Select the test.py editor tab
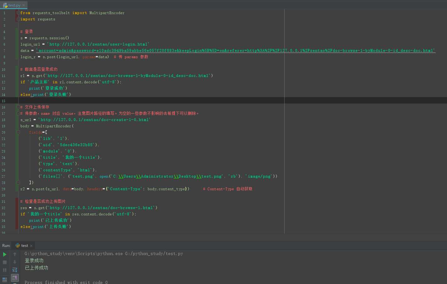Viewport: 447px width, 284px height. pos(14,5)
